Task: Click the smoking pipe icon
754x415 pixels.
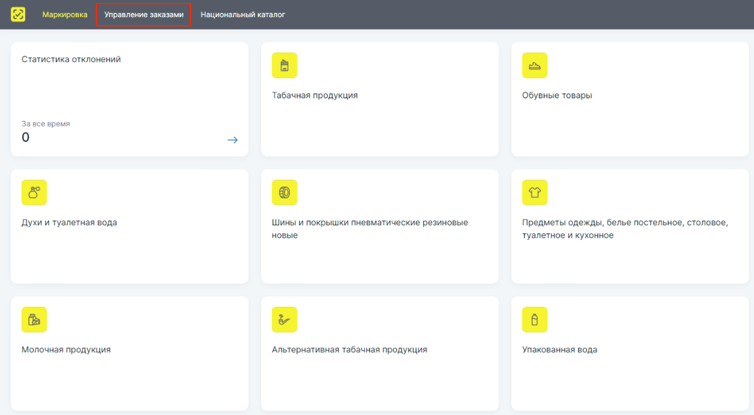Action: click(284, 320)
